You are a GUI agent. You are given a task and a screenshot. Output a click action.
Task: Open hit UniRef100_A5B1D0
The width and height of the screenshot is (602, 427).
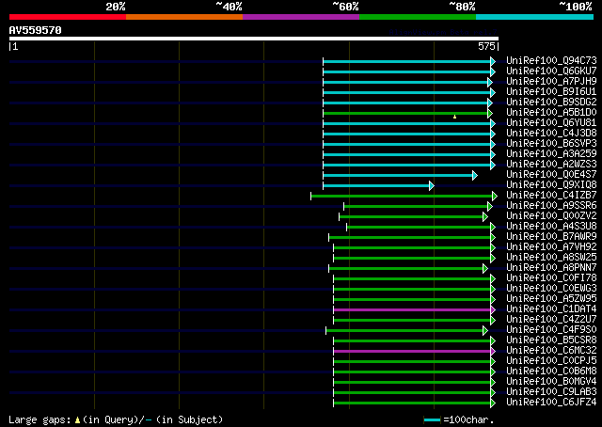(x=552, y=113)
